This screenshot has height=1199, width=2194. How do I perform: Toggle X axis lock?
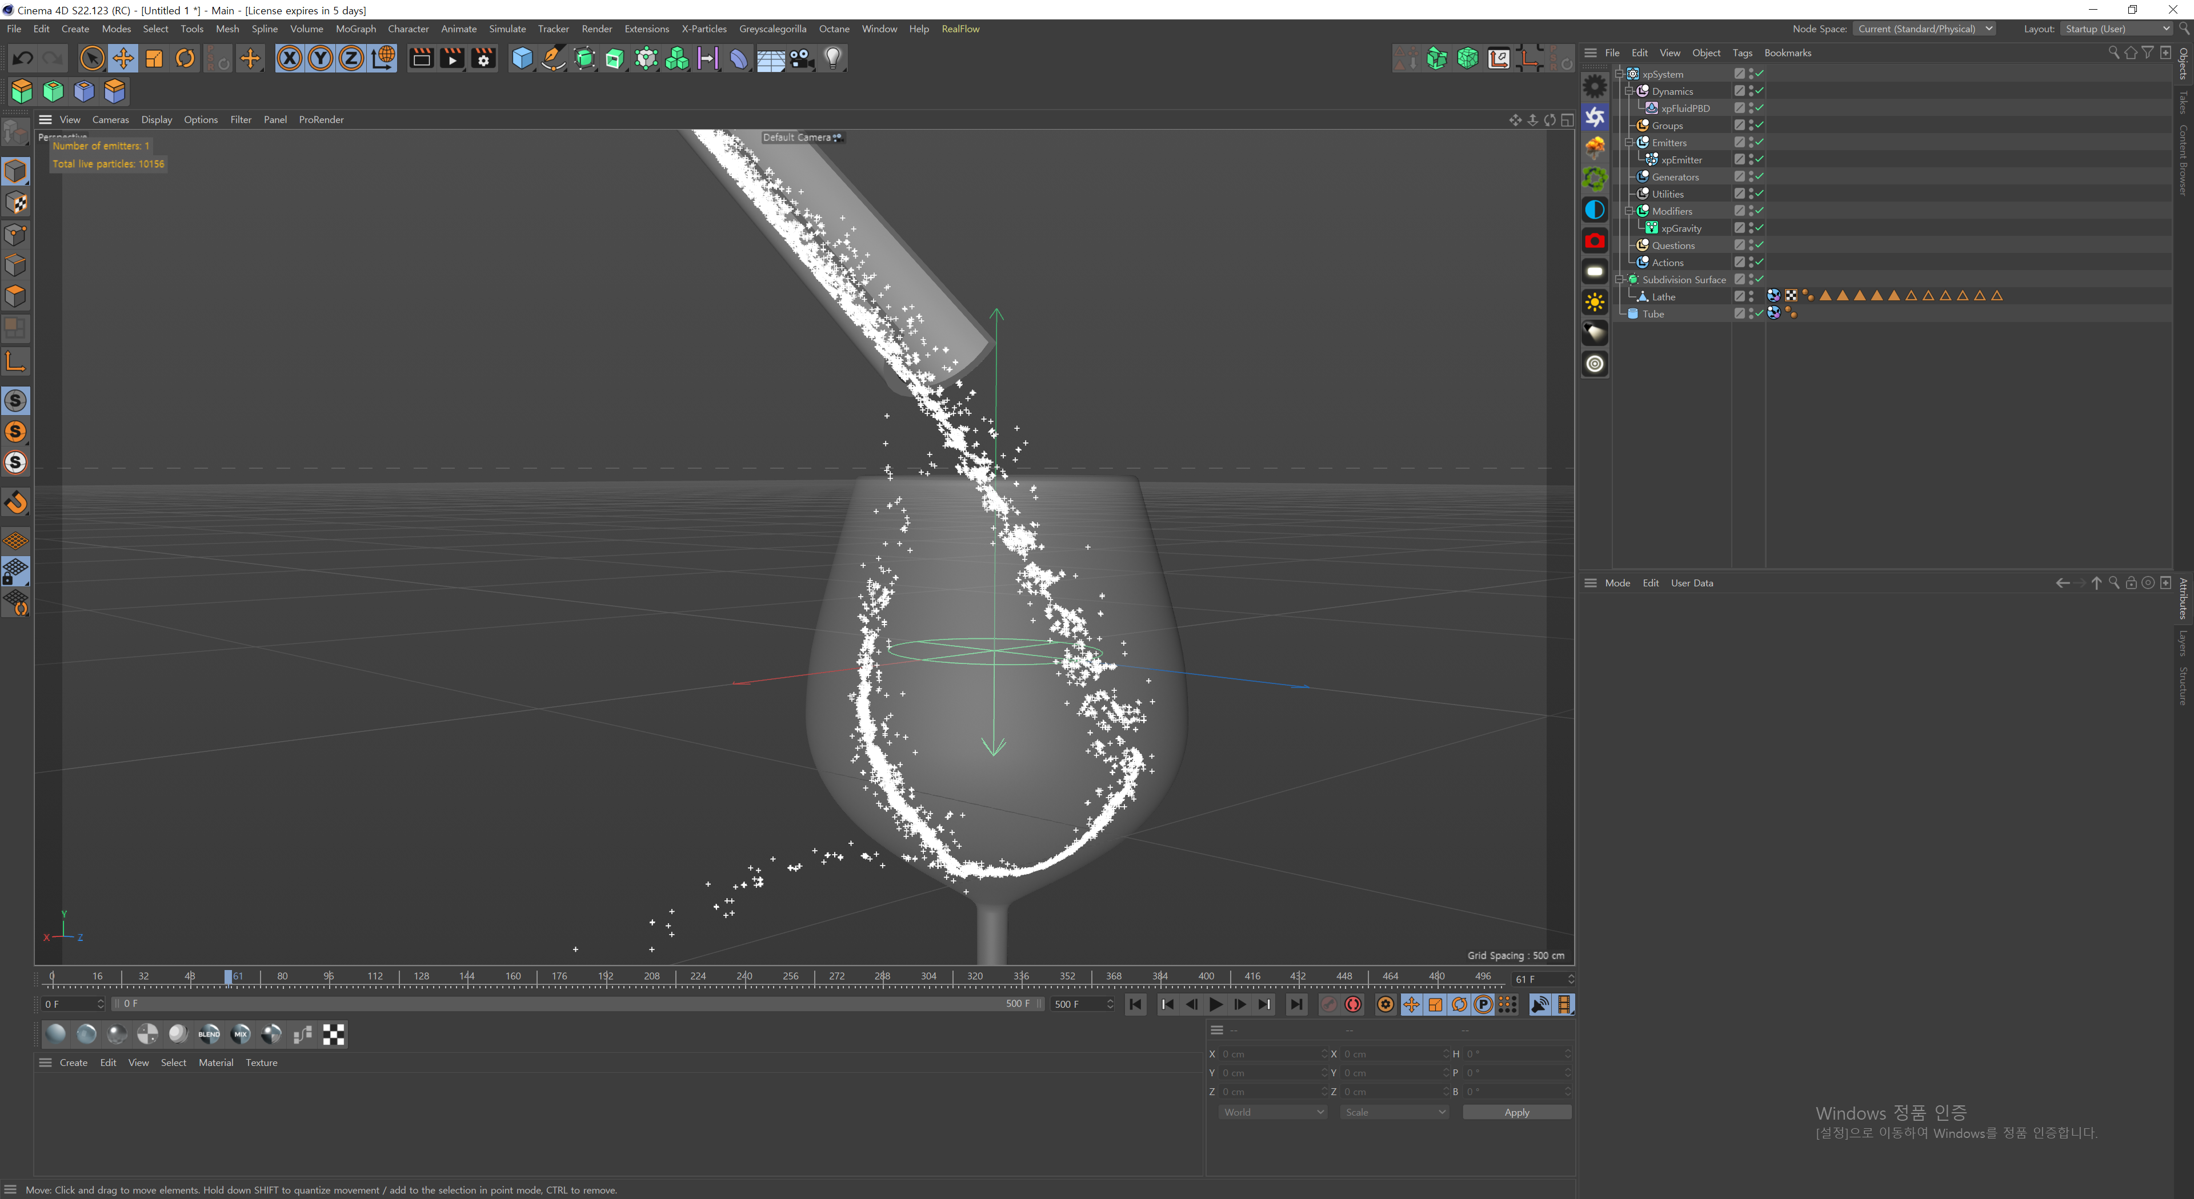point(290,59)
